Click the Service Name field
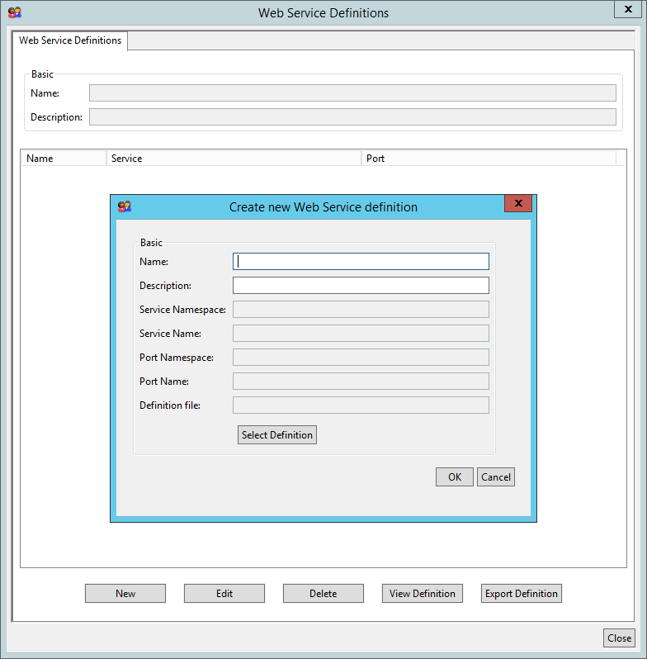Image resolution: width=647 pixels, height=659 pixels. (x=361, y=334)
